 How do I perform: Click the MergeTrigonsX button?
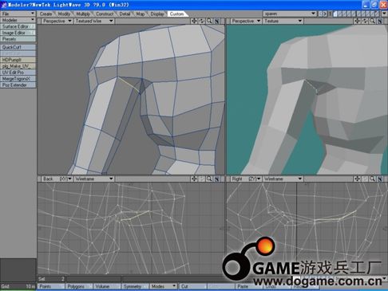[x=18, y=79]
